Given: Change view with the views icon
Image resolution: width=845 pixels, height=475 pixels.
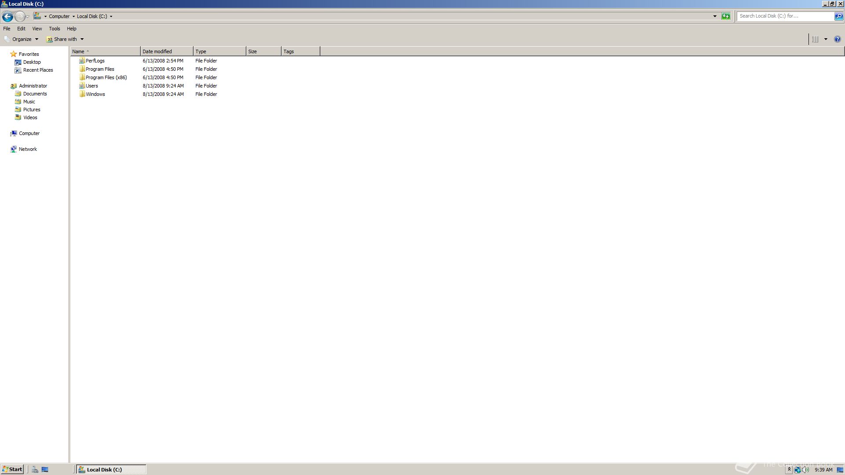Looking at the screenshot, I should [815, 39].
